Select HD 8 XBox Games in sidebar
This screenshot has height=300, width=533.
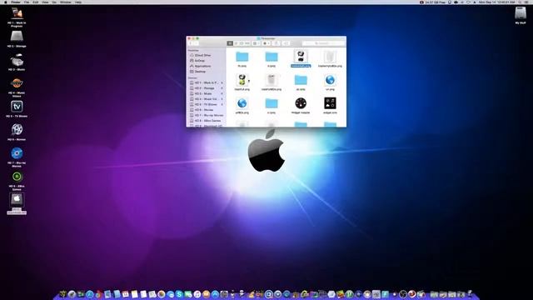pos(206,121)
